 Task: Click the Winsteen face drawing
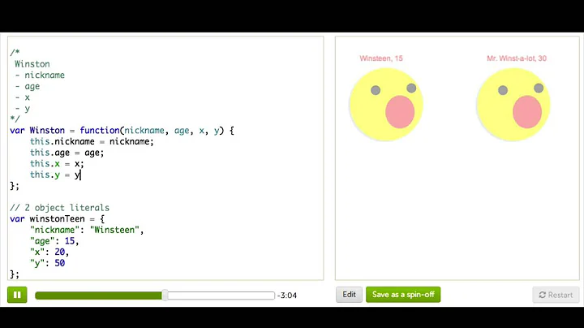point(386,105)
